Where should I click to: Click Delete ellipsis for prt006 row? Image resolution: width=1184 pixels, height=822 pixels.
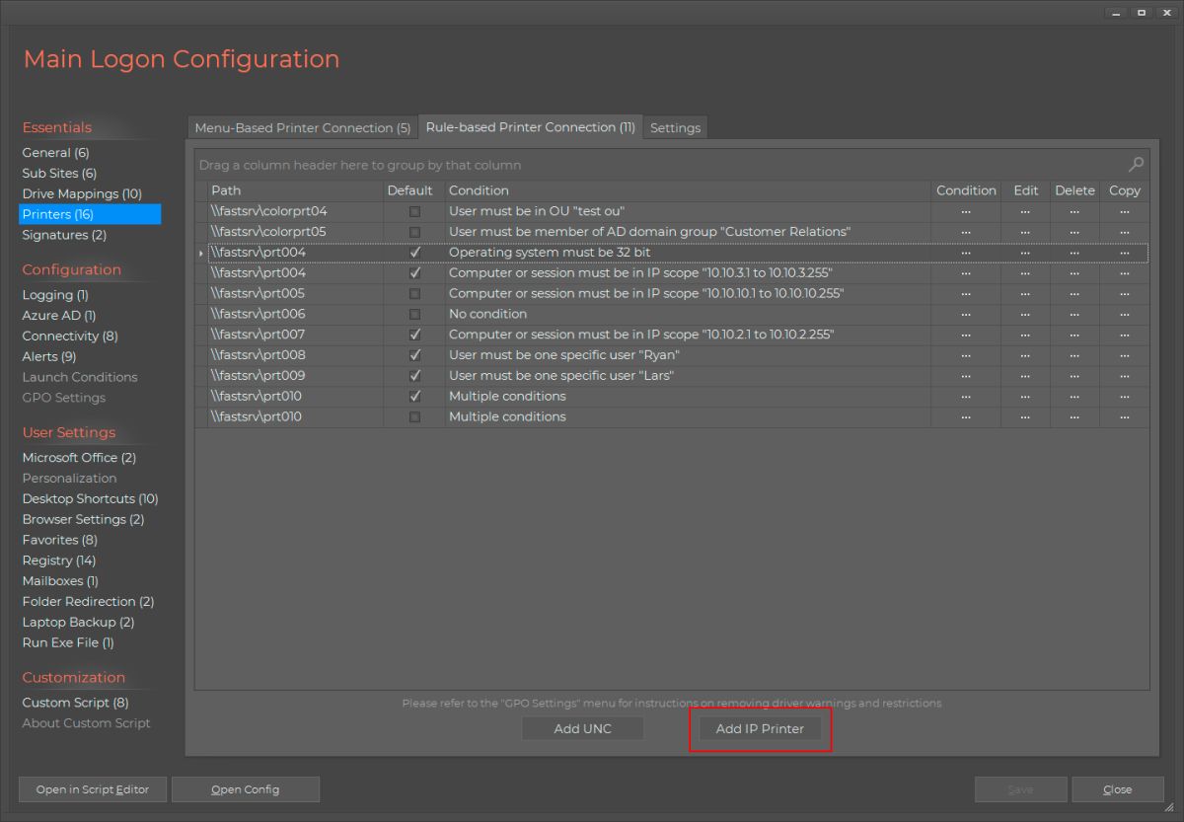click(1074, 315)
